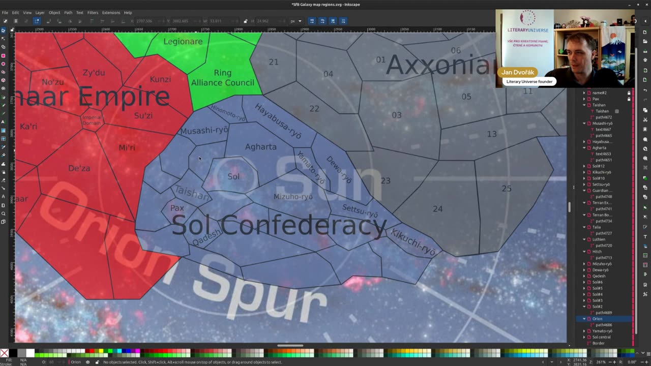
Task: Select the Orion layer row
Action: tap(604, 319)
